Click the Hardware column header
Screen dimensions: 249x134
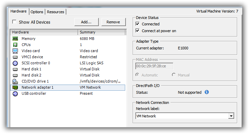[x=44, y=32]
